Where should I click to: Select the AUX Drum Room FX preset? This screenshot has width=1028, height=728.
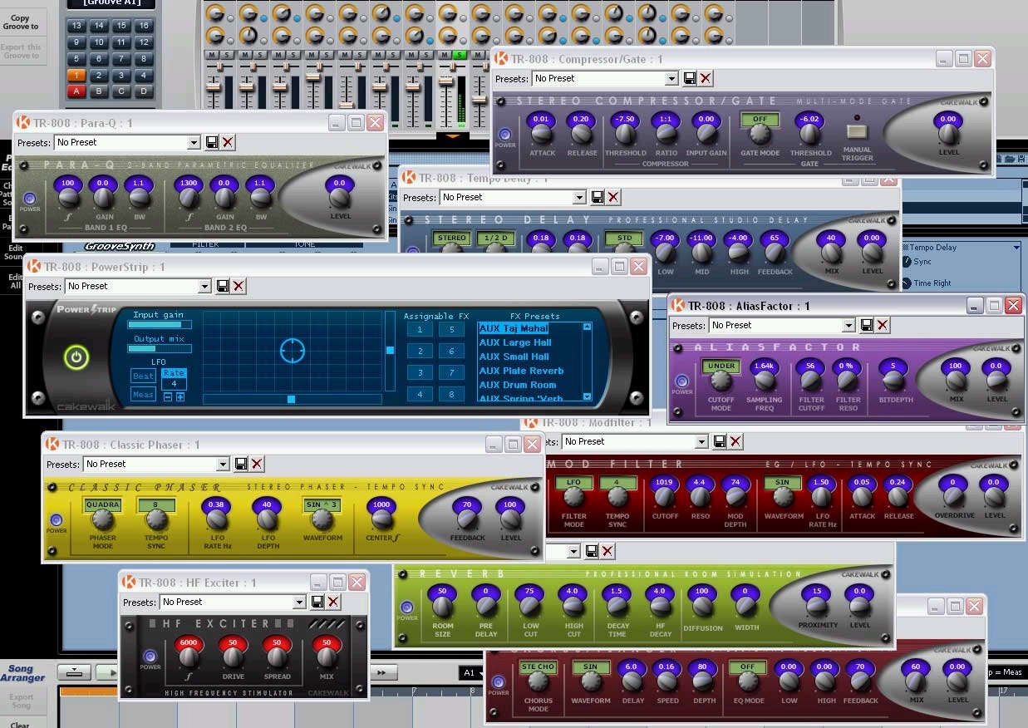coord(518,385)
